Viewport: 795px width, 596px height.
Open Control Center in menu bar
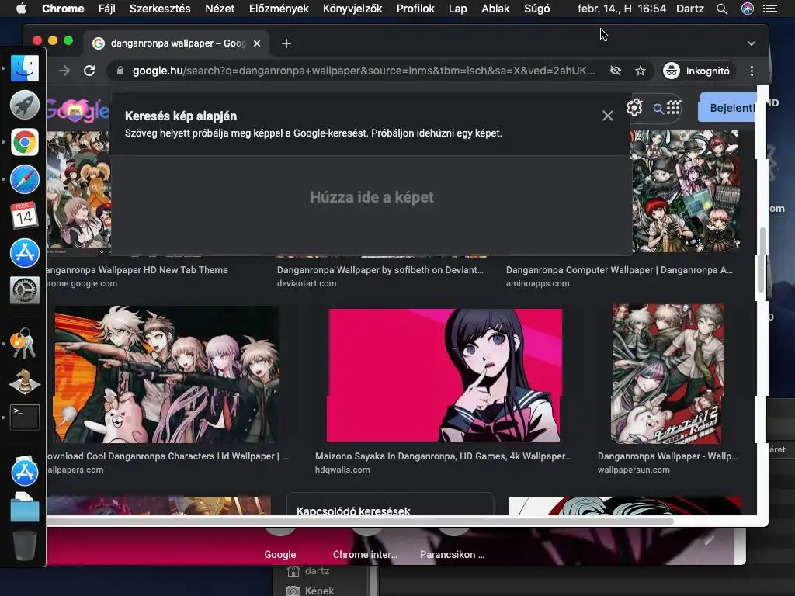[x=770, y=9]
